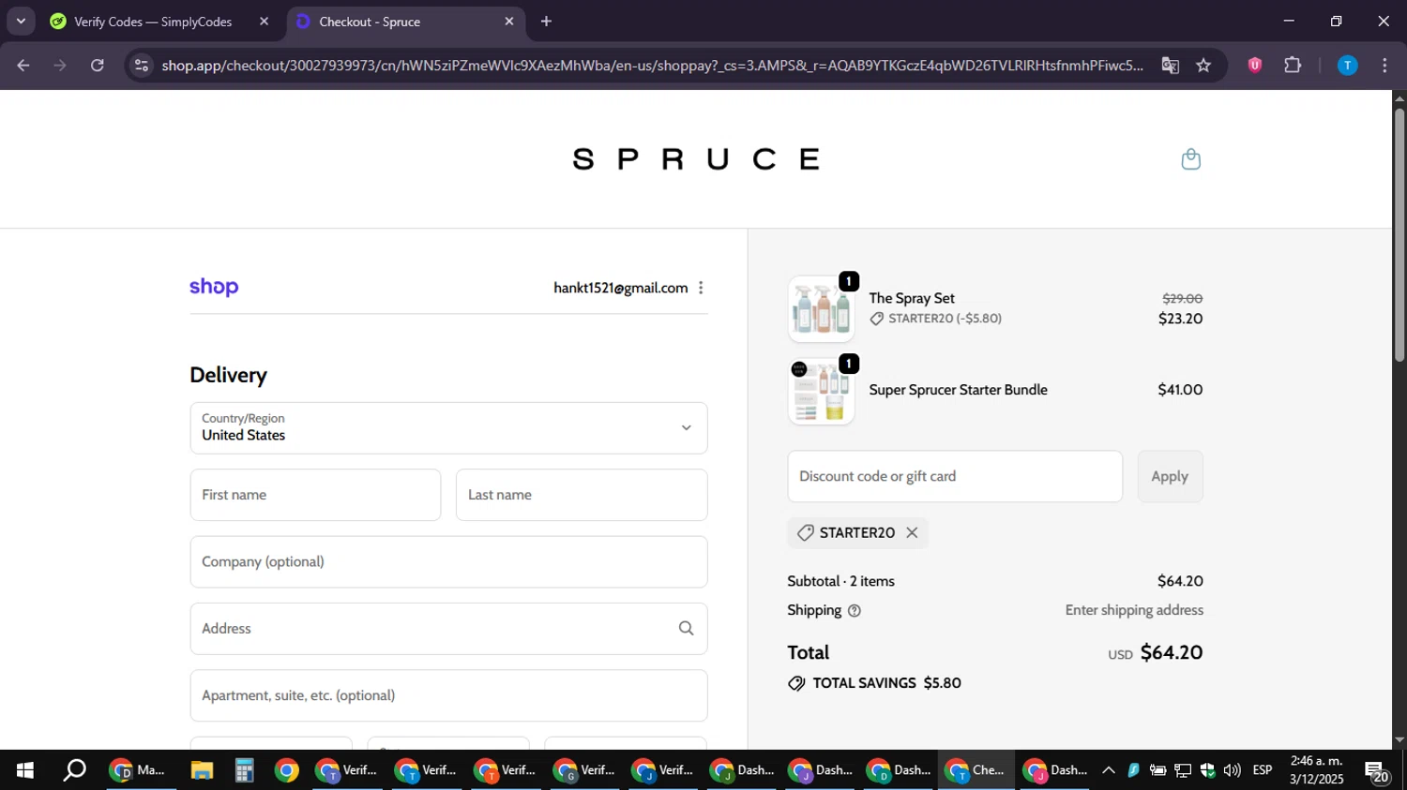
Task: Close the Checkout - Spruce tab
Action: pyautogui.click(x=509, y=22)
